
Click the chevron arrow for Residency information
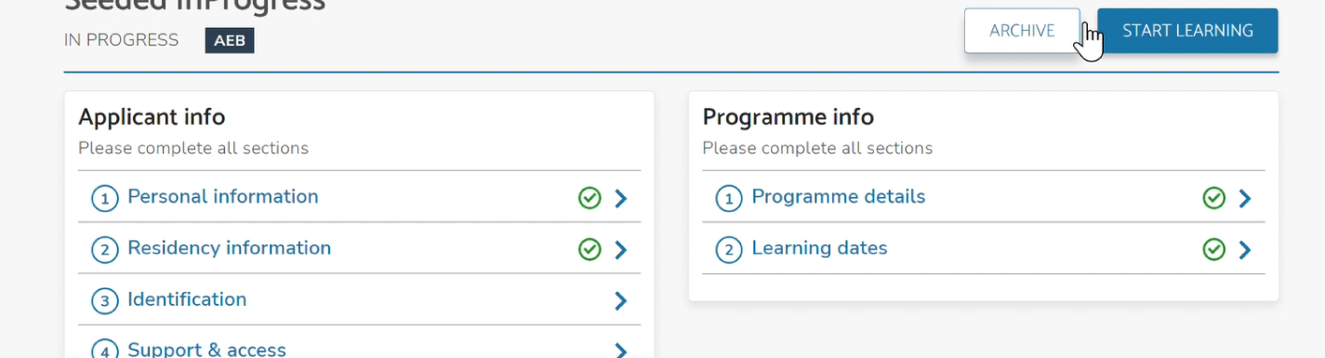point(620,249)
